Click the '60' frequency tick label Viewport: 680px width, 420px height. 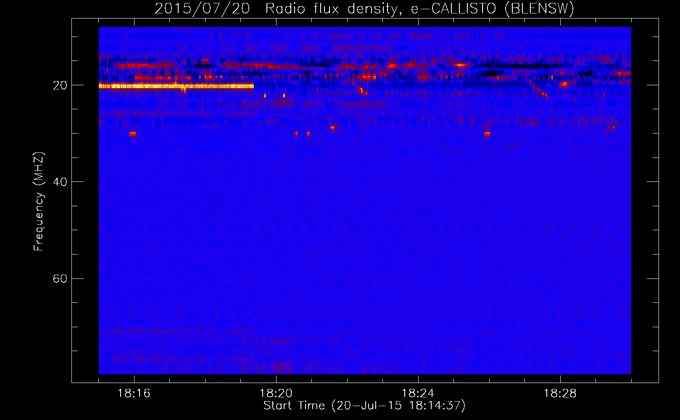click(60, 279)
